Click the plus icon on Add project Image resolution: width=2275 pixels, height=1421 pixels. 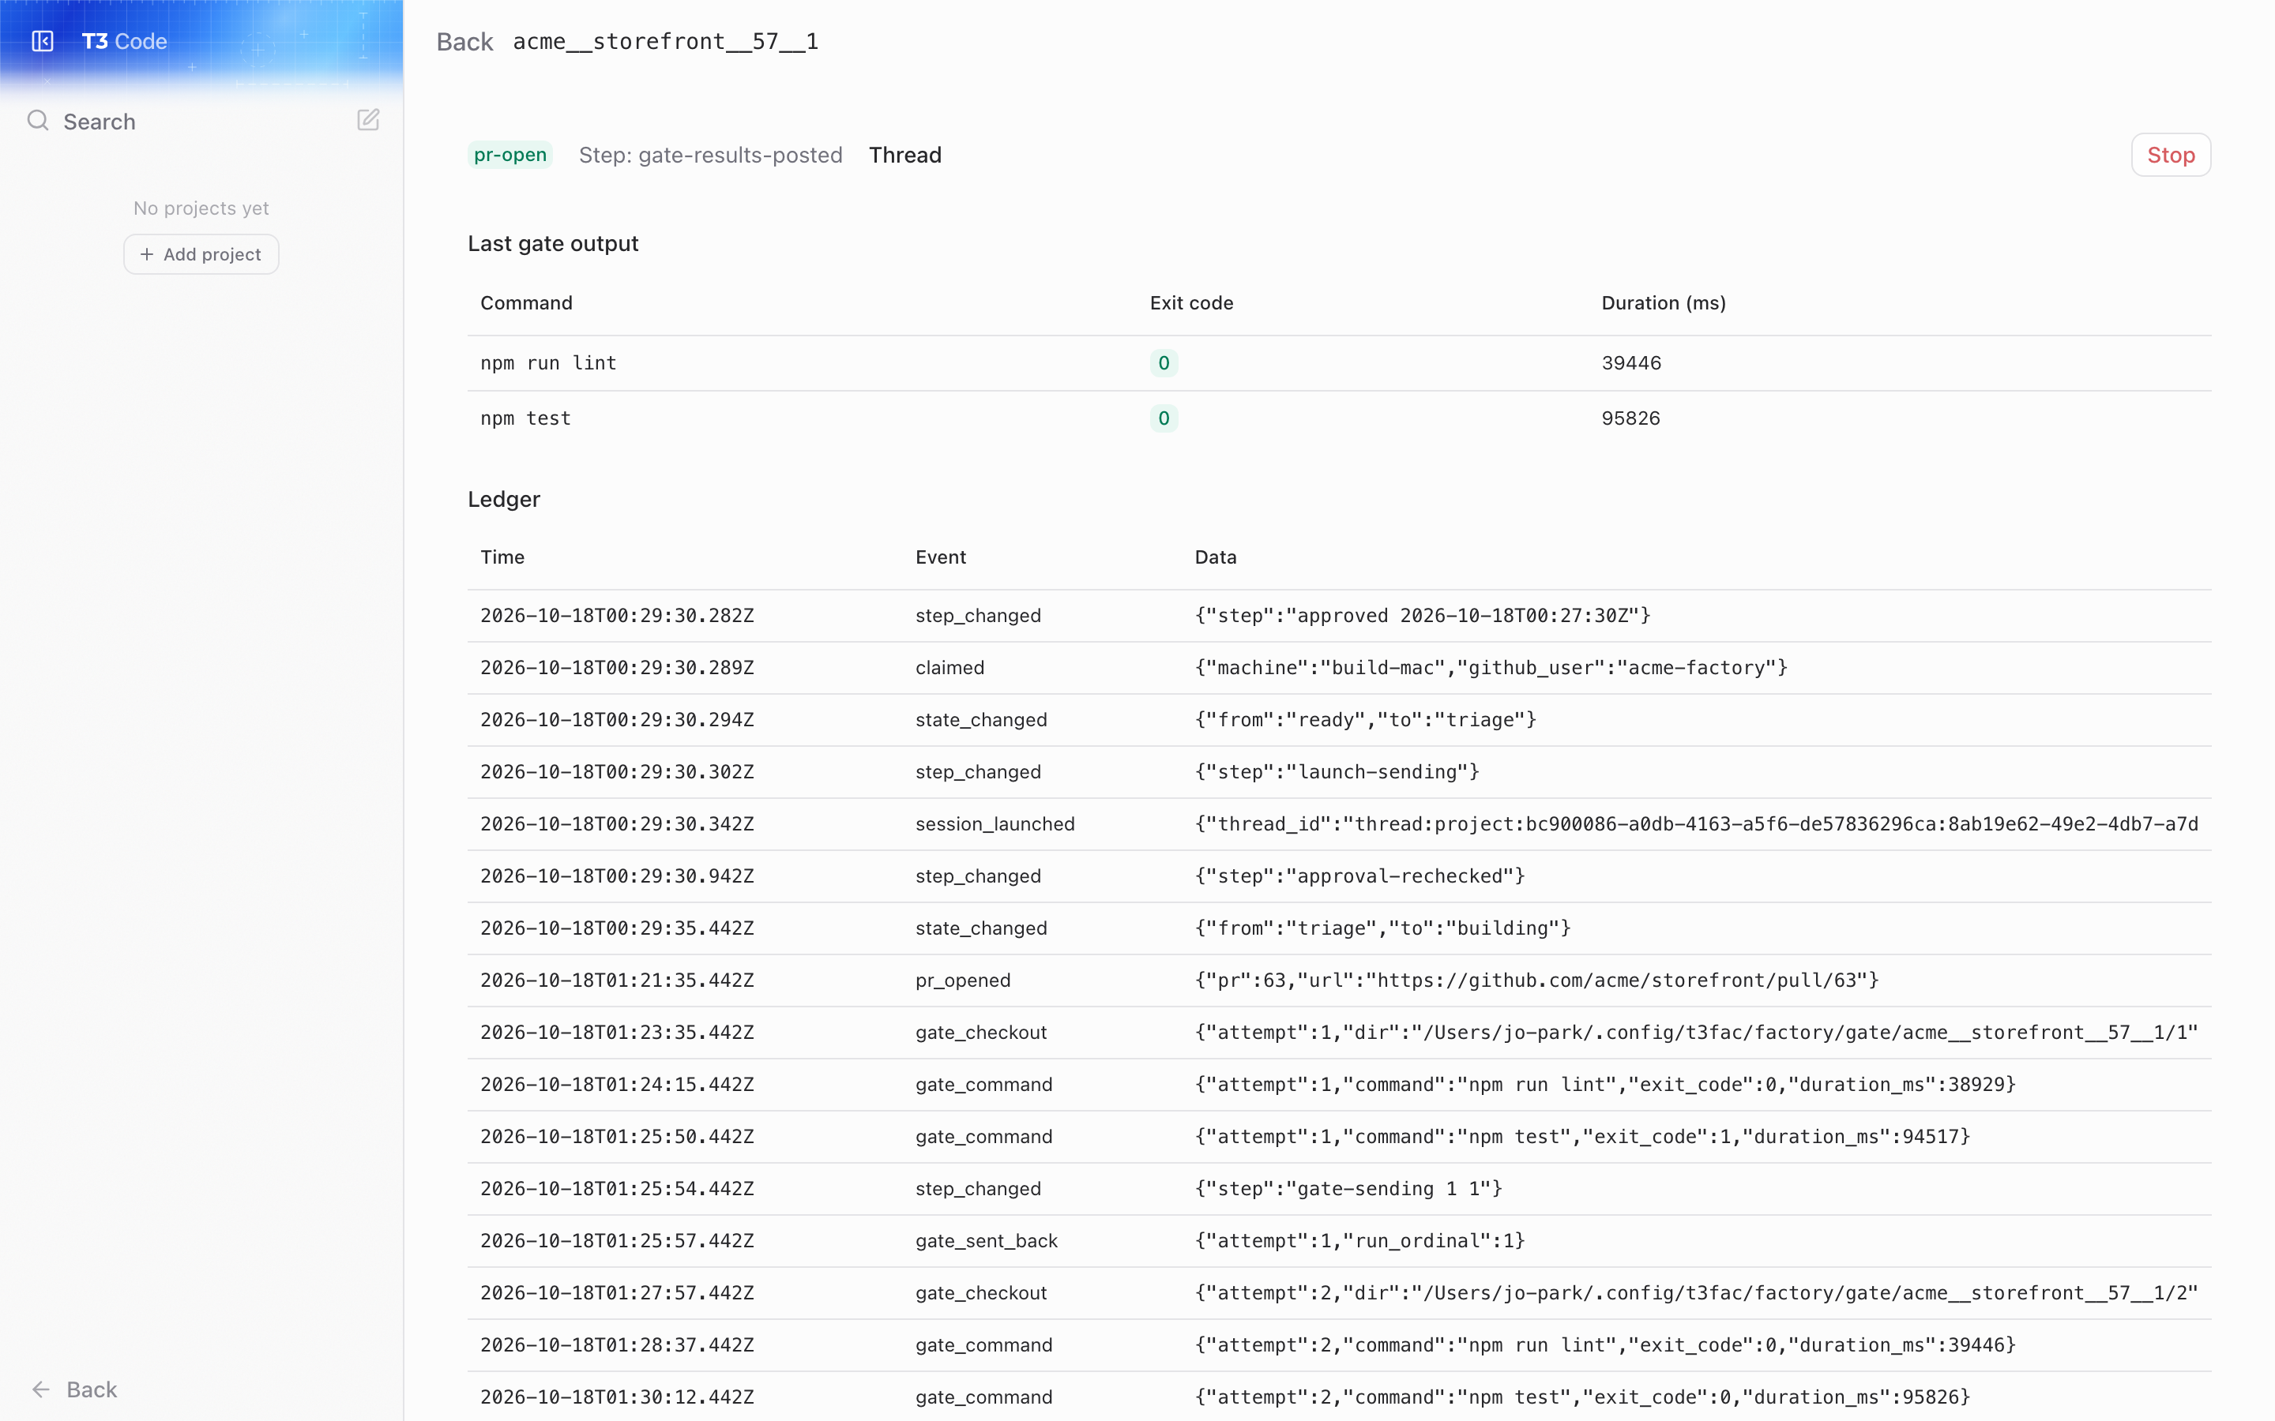point(147,253)
